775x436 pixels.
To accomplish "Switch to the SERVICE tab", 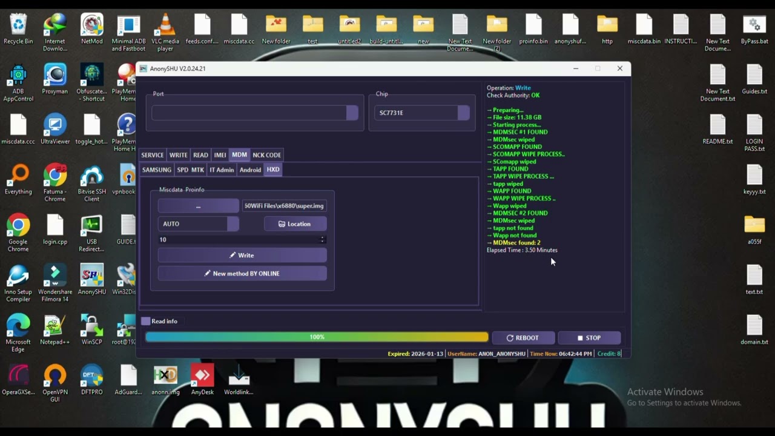I will (x=153, y=155).
